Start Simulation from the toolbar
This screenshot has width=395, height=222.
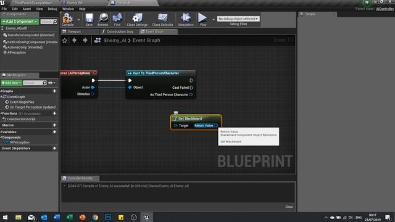click(186, 20)
